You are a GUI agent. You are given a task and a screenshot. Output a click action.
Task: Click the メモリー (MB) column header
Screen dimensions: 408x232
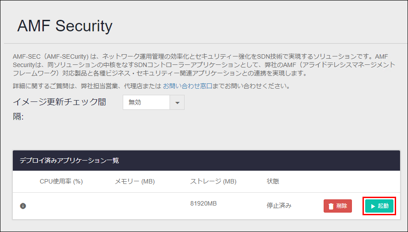point(135,181)
